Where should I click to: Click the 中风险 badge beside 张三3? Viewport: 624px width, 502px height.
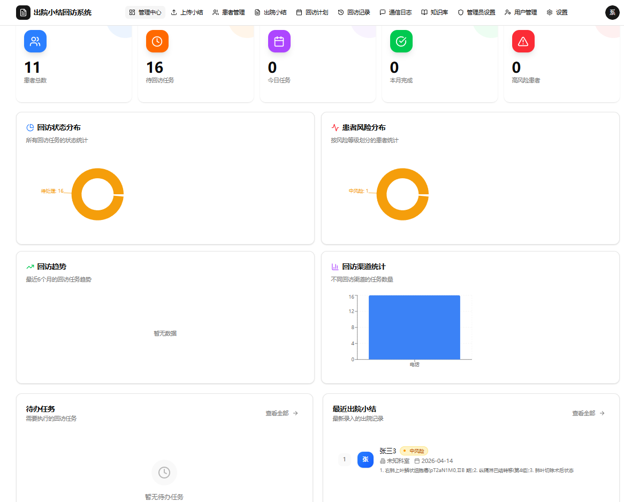pyautogui.click(x=414, y=451)
